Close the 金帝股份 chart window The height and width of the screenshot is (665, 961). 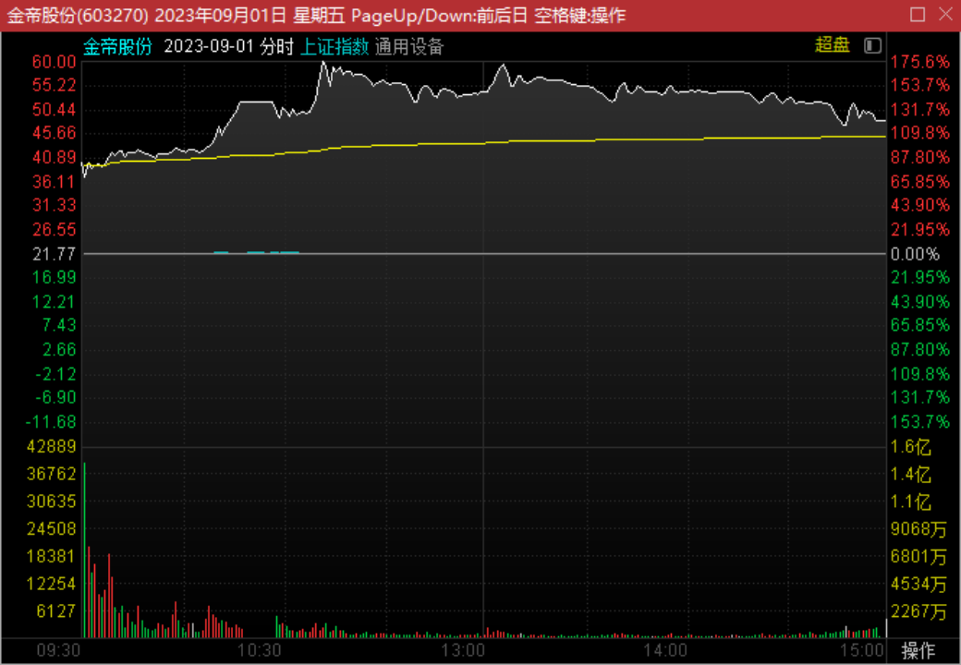click(945, 14)
